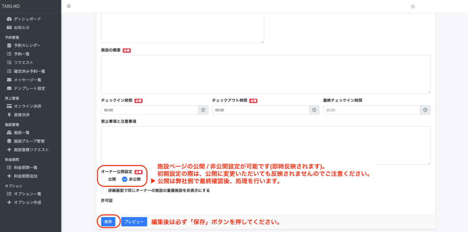Viewport: 468px width, 232px height.
Task: Open clock picker for チェックアウト時間
Action: [315, 110]
